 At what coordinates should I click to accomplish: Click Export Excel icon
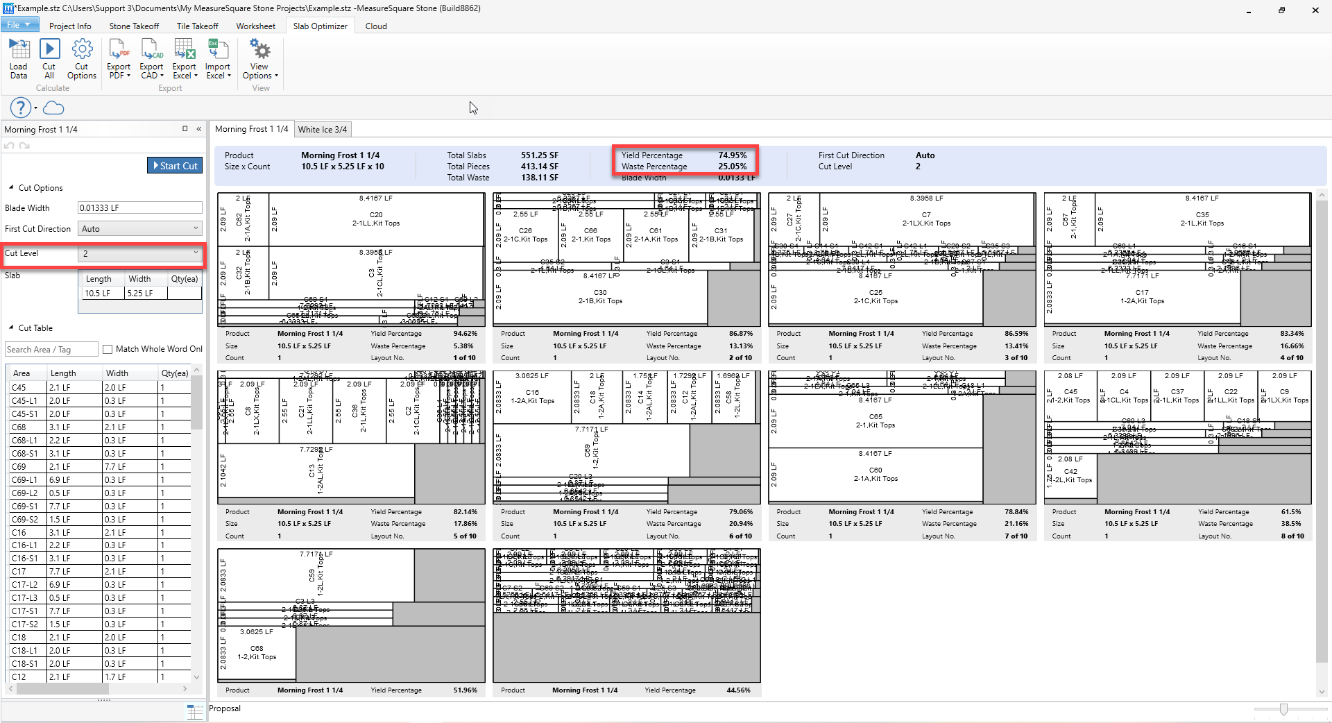(185, 50)
